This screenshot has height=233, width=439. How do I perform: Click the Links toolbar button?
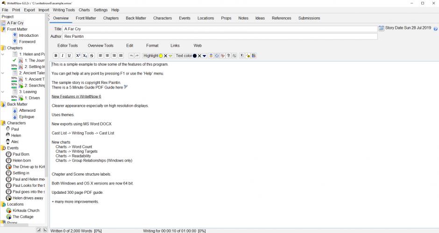pyautogui.click(x=175, y=46)
